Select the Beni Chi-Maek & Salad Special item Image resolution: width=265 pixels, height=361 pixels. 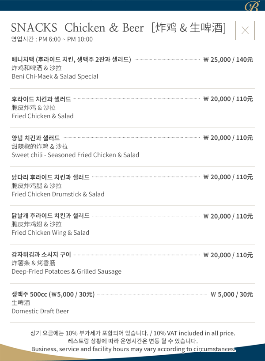[x=55, y=76]
